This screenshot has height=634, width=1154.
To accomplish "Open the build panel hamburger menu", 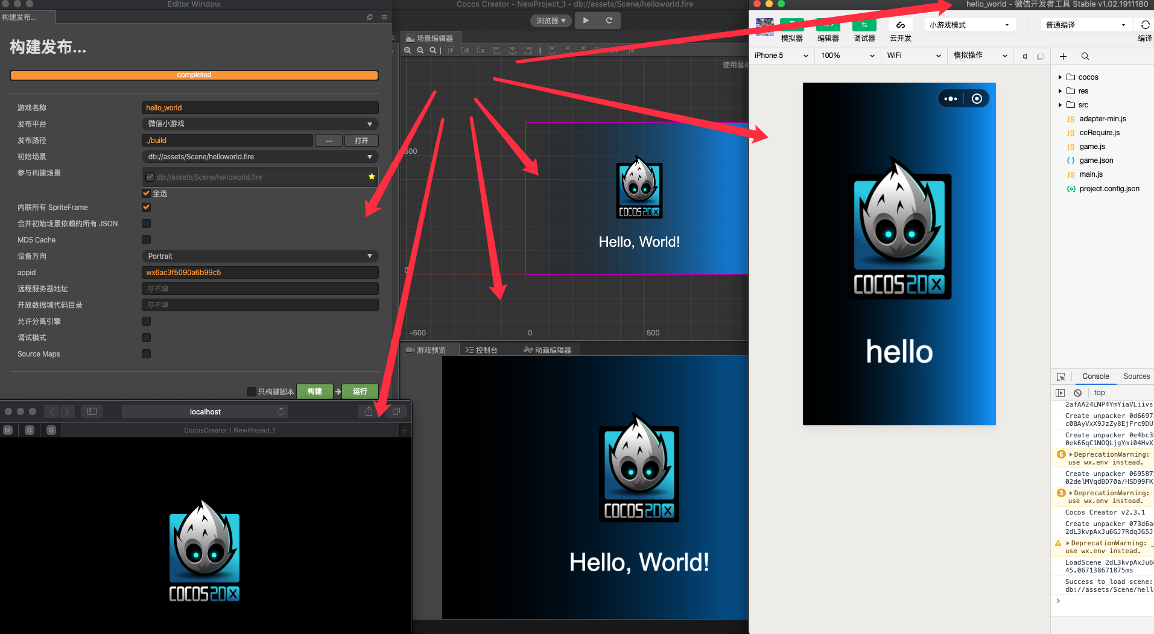I will (x=384, y=17).
